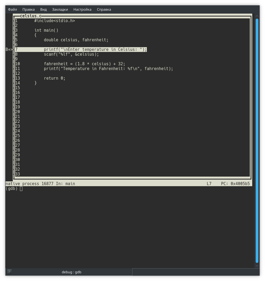
Task: Open the Вид menu
Action: coord(43,9)
